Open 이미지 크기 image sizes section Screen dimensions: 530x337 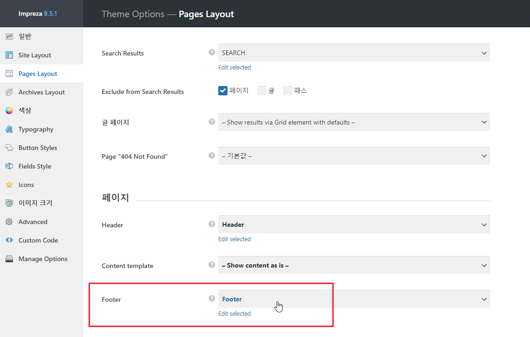click(42, 203)
